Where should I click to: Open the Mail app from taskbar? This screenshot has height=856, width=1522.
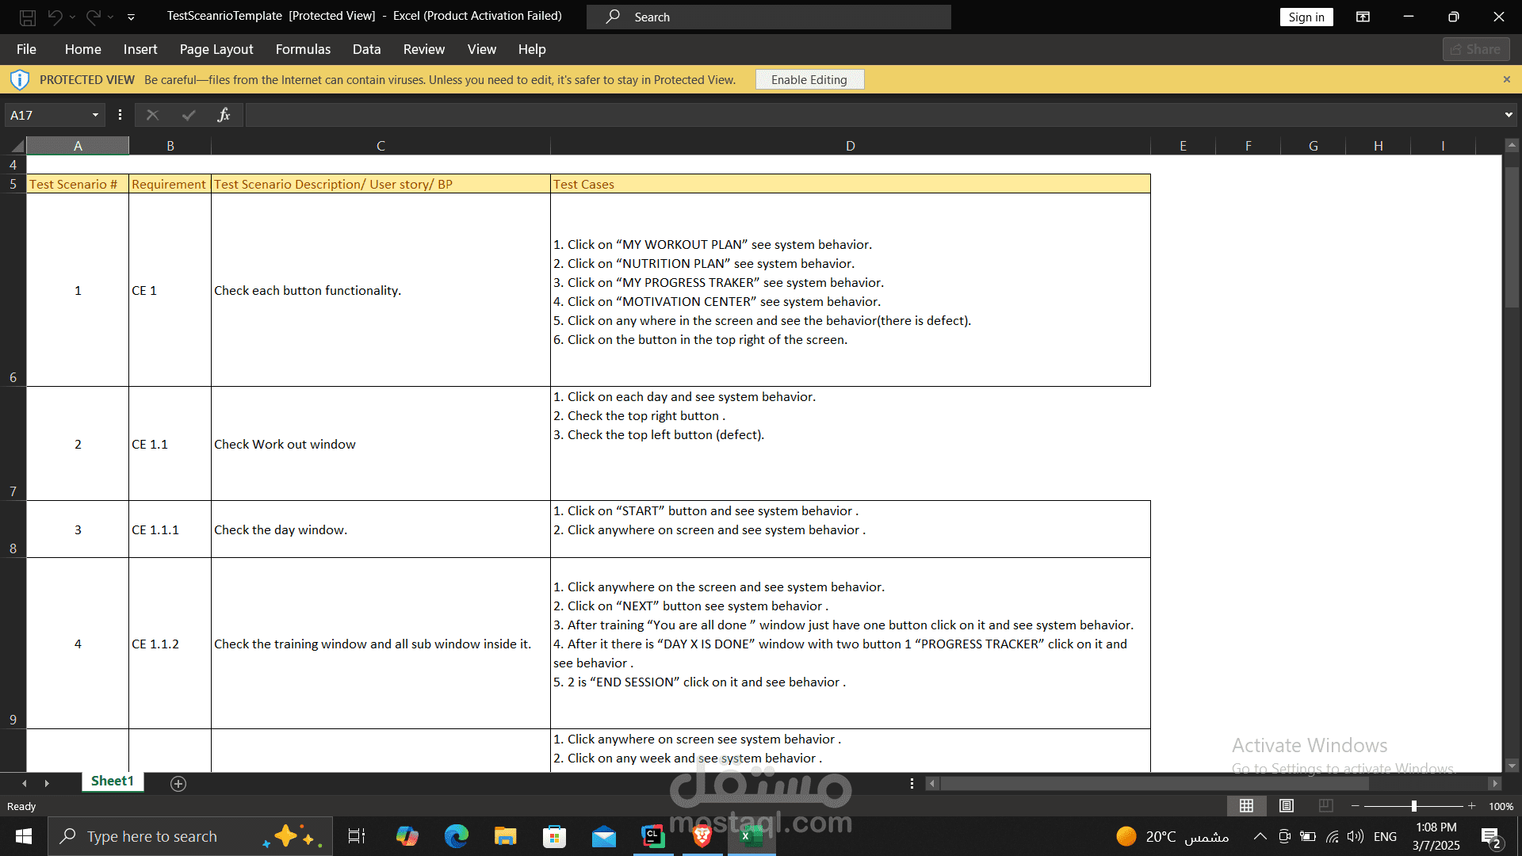pos(604,836)
